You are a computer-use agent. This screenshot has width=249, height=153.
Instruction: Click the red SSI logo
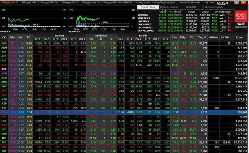point(241,16)
